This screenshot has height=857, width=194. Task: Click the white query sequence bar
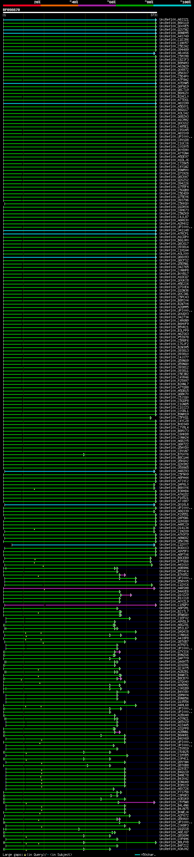coord(80,13)
